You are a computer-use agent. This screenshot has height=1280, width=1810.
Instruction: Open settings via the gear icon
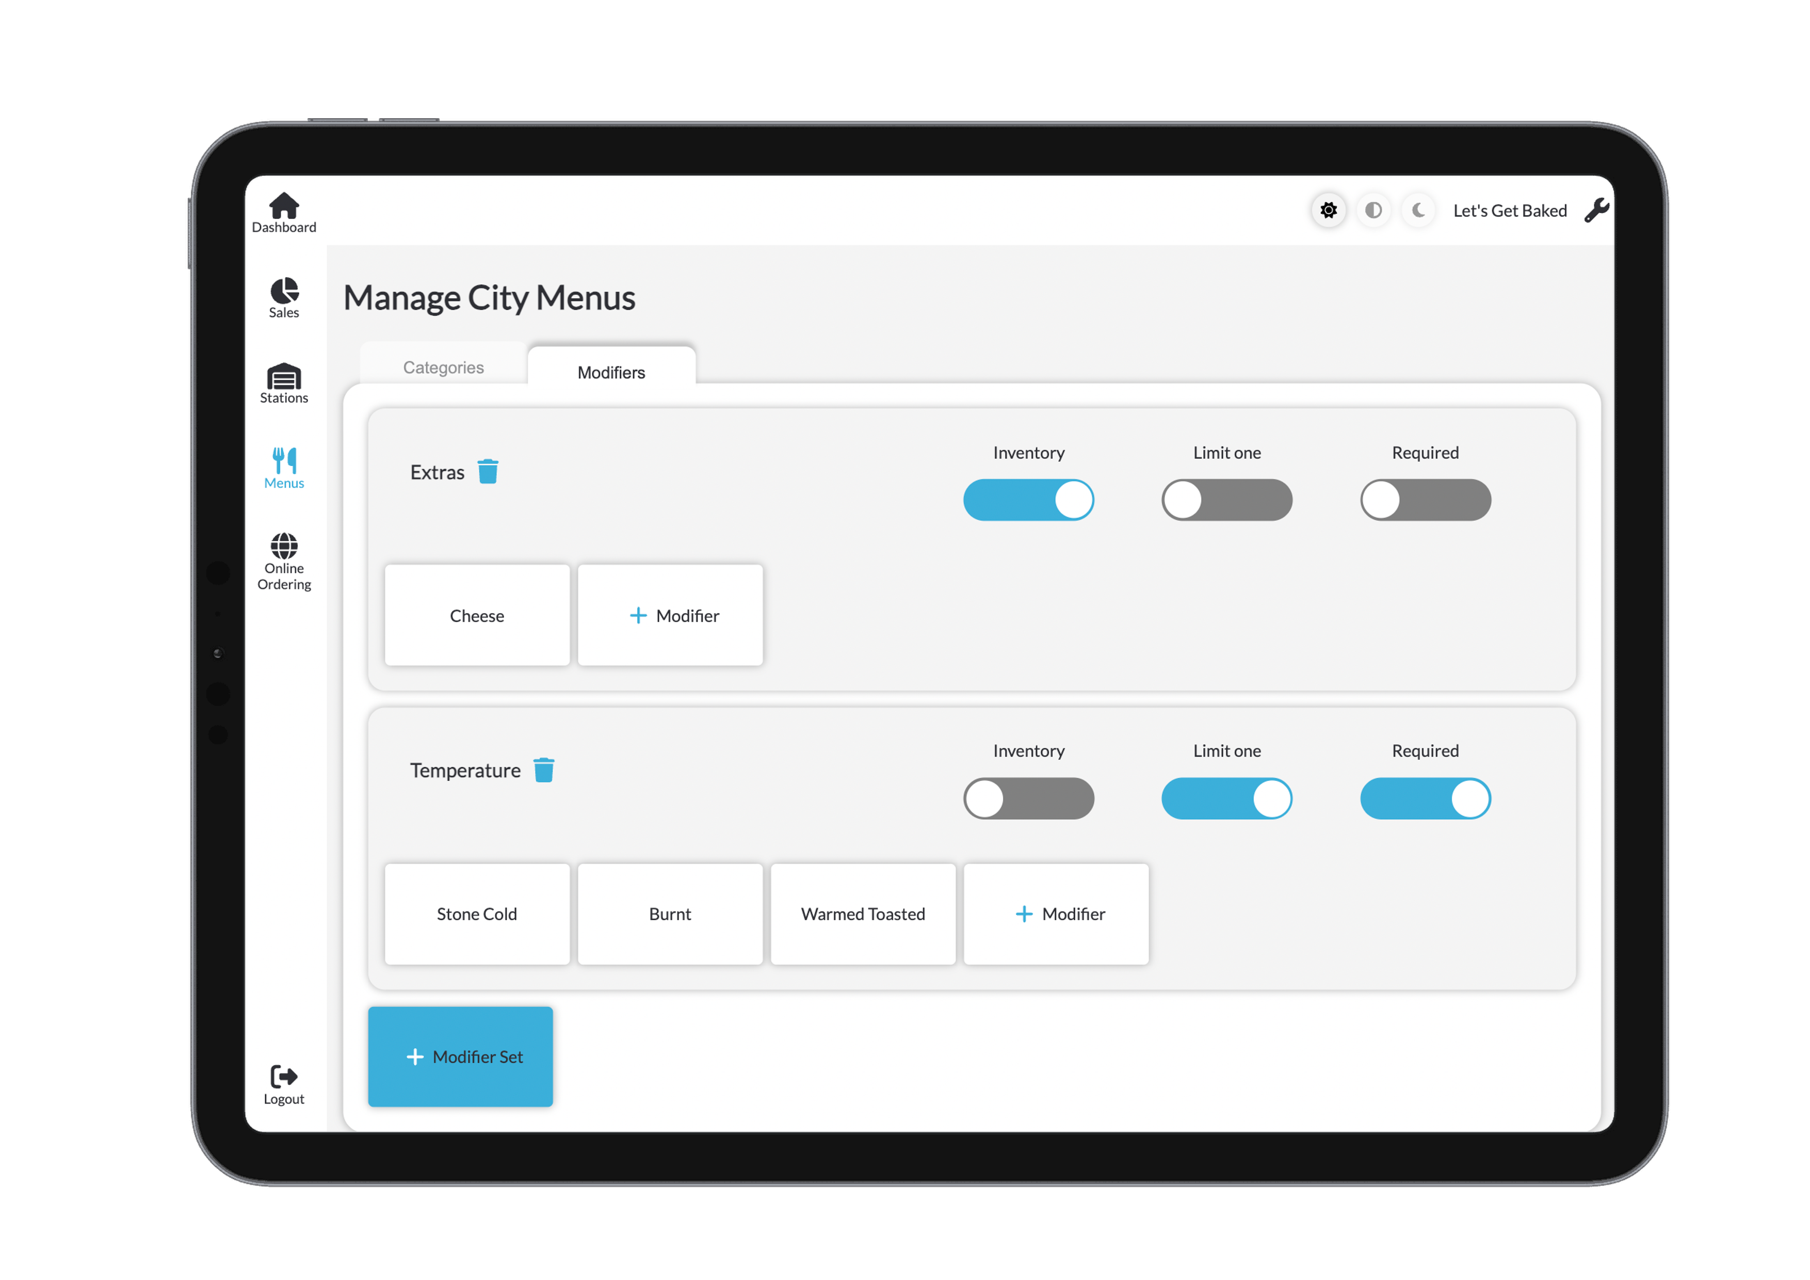click(x=1328, y=210)
